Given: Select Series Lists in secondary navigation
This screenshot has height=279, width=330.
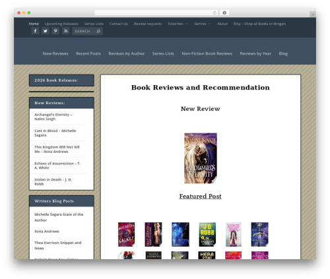Looking at the screenshot, I should pos(163,53).
